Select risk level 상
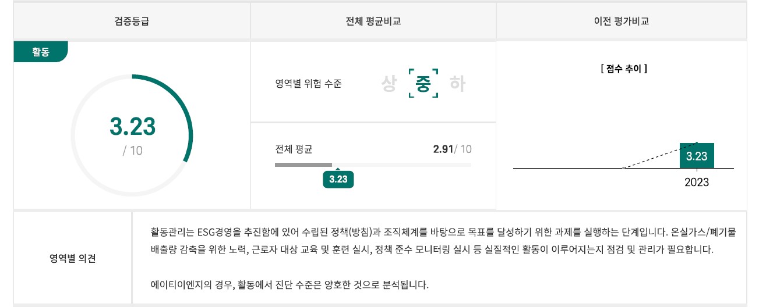 pyautogui.click(x=389, y=84)
